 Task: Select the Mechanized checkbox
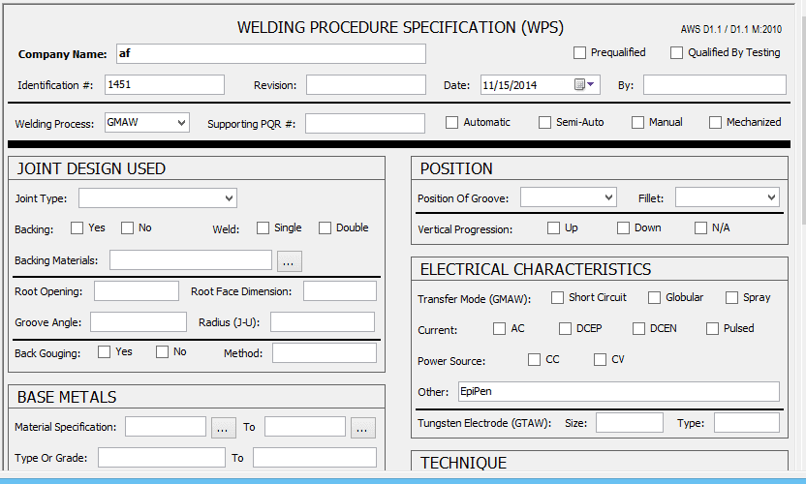(x=715, y=123)
